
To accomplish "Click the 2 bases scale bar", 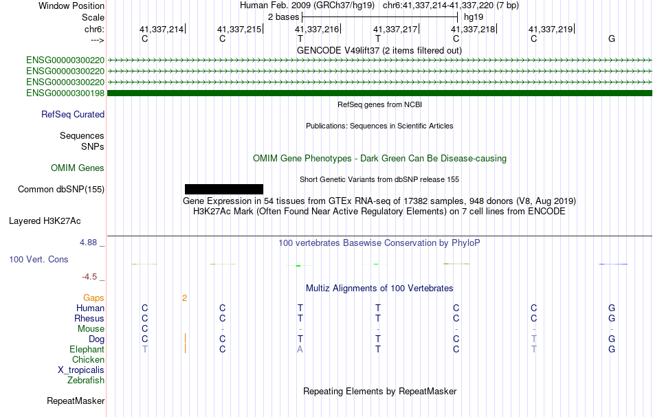I will 379,17.
